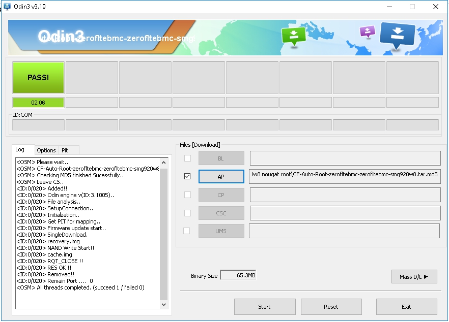The height and width of the screenshot is (322, 449).
Task: Click the 'ID:COM' label
Action: pyautogui.click(x=22, y=115)
